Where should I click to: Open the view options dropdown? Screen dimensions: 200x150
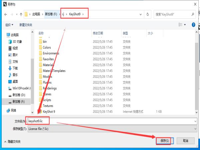click(185, 25)
